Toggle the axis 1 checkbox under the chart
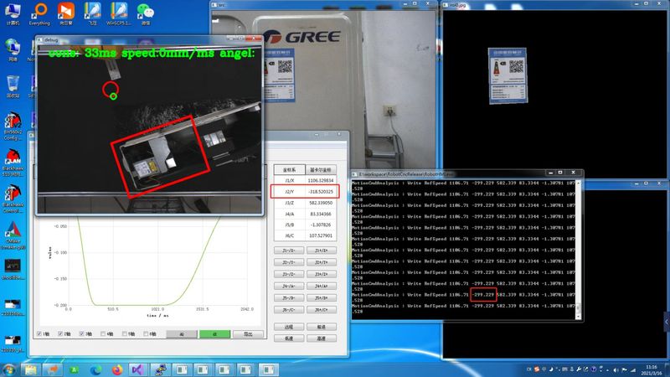The width and height of the screenshot is (670, 377). click(x=44, y=333)
